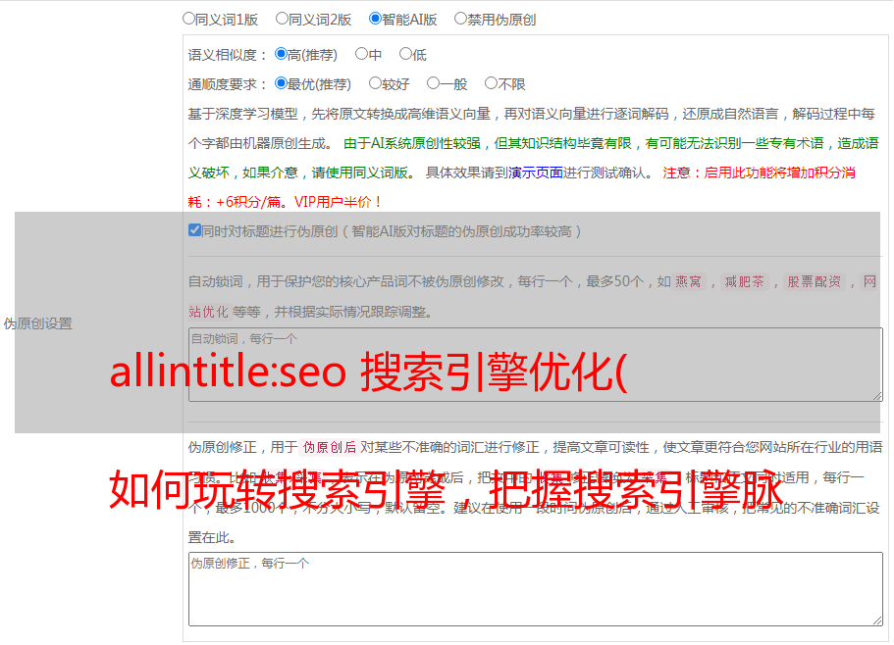Click the 减肥茶 example keyword
Viewport: 894px width, 645px height.
point(745,281)
